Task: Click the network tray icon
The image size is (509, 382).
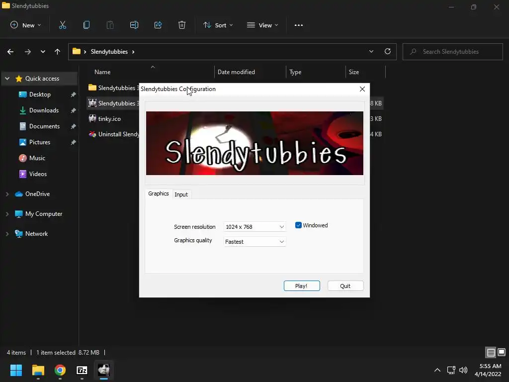Action: pyautogui.click(x=451, y=370)
